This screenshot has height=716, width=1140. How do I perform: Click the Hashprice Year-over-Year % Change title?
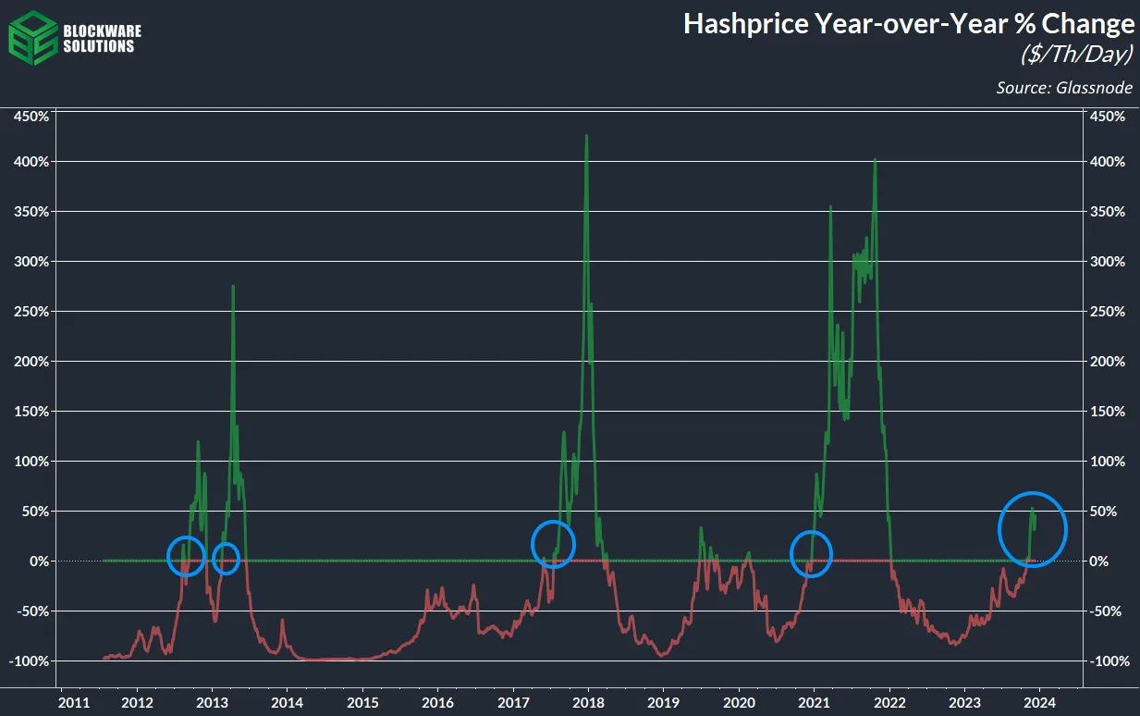pyautogui.click(x=908, y=25)
